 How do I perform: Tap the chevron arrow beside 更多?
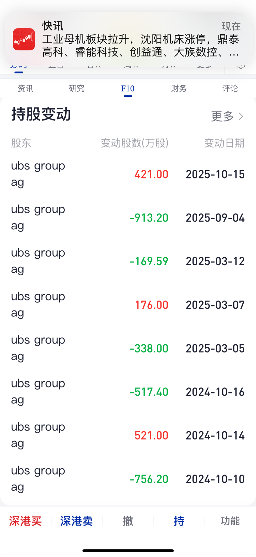pos(241,116)
